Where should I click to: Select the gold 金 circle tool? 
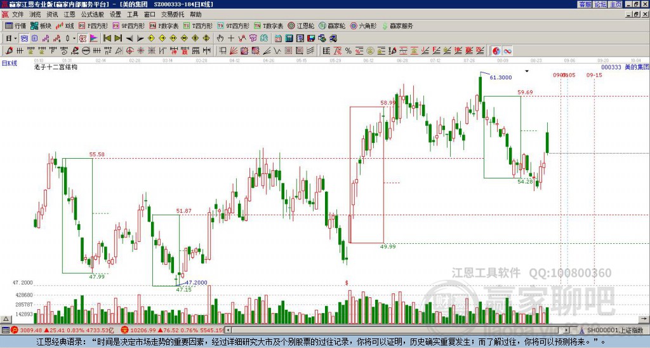[x=370, y=51]
